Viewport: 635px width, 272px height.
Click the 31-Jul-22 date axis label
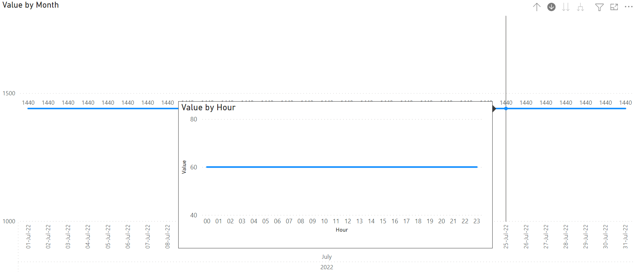click(x=625, y=237)
